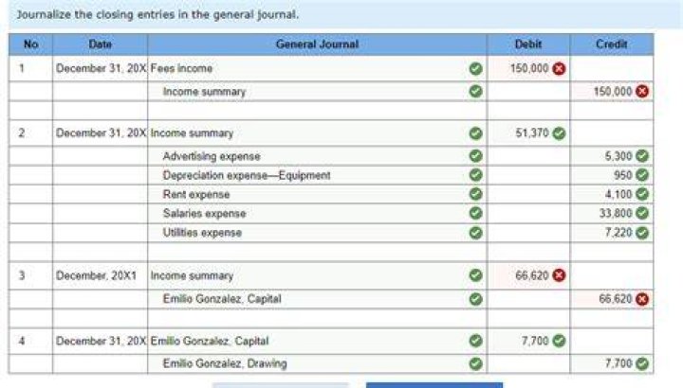
Task: Click green check next to 33,800 credit
Action: [x=642, y=213]
